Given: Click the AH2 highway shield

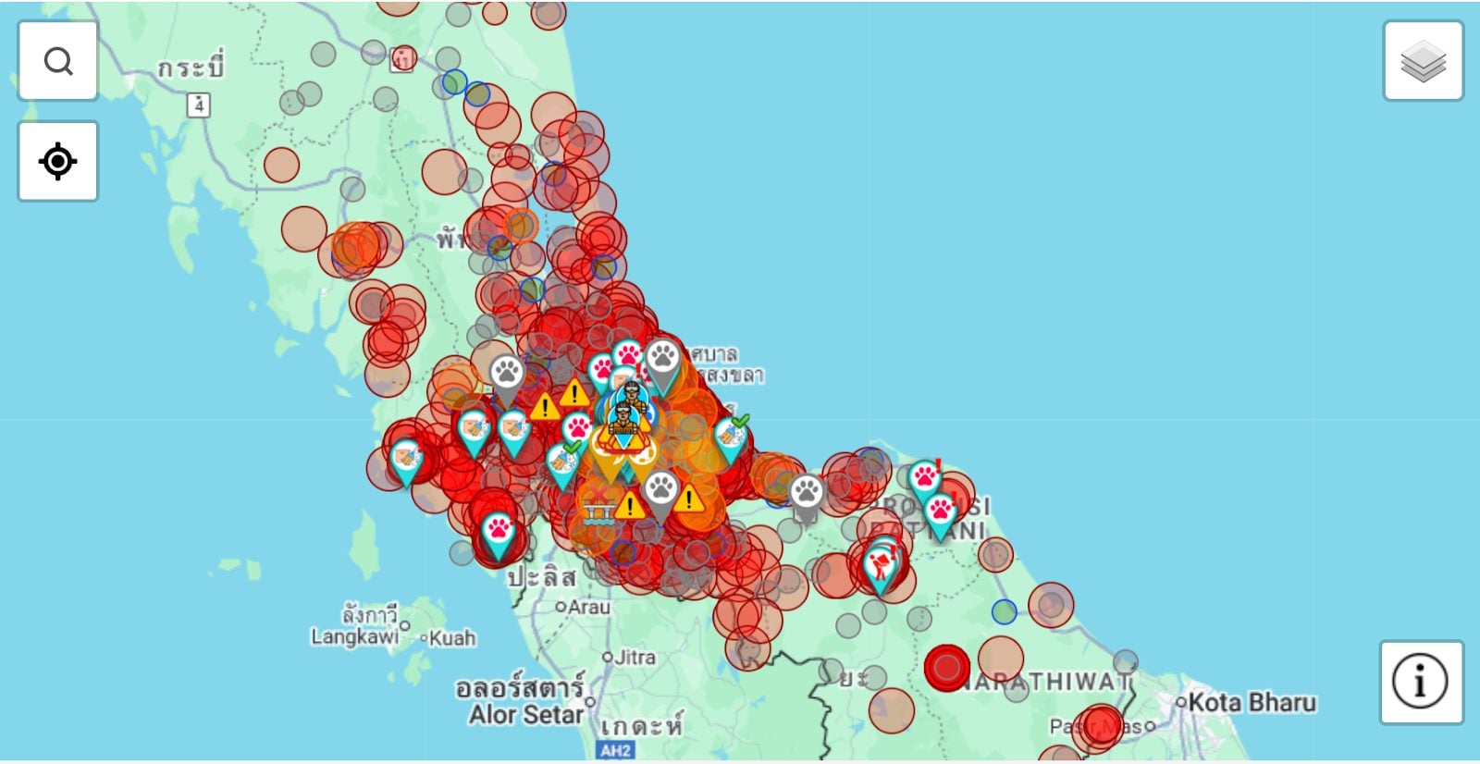Looking at the screenshot, I should [x=615, y=750].
